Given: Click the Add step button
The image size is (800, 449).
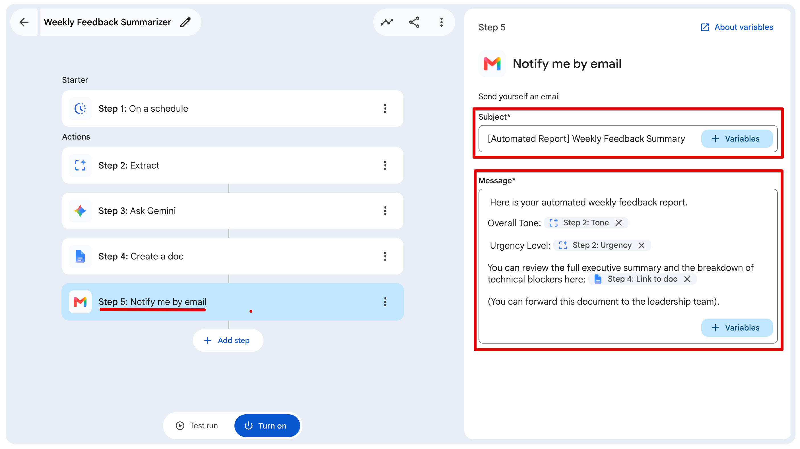Looking at the screenshot, I should (228, 340).
